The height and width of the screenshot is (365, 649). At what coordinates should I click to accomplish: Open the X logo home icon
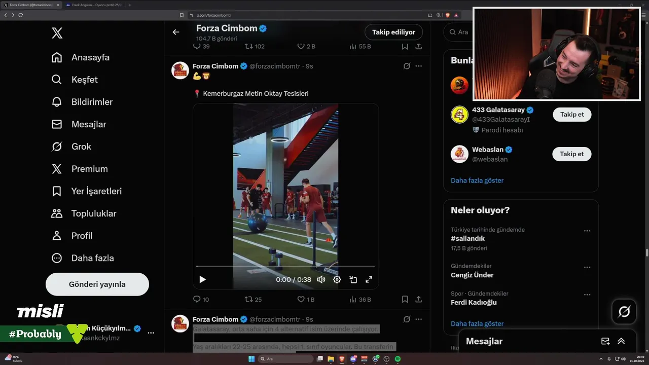(57, 33)
